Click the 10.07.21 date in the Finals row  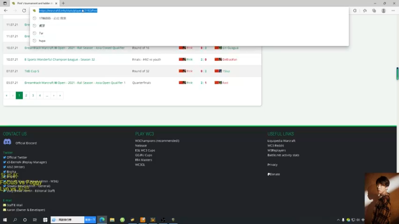click(x=12, y=59)
